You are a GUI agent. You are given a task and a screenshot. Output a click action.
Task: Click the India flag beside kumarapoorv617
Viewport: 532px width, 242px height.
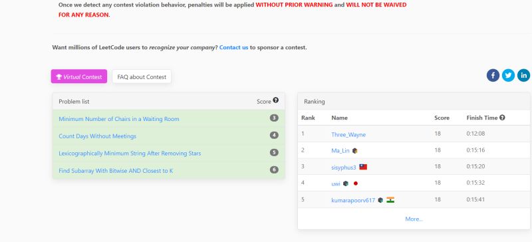[x=390, y=200]
